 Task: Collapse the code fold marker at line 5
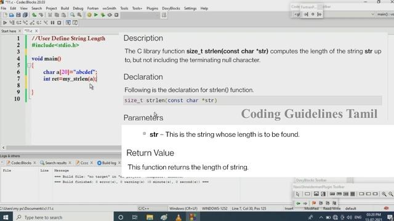[29, 66]
